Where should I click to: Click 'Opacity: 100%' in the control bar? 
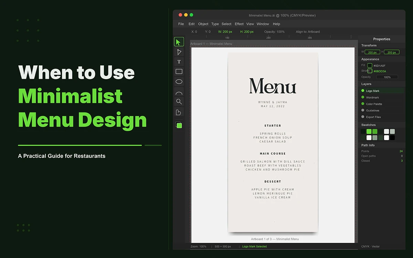[274, 32]
